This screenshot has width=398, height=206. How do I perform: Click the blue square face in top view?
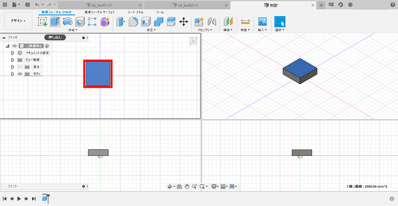point(98,74)
